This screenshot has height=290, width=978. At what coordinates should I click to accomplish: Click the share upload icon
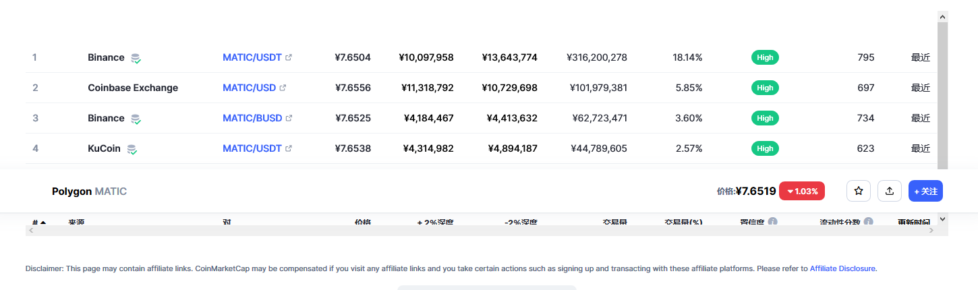click(890, 192)
